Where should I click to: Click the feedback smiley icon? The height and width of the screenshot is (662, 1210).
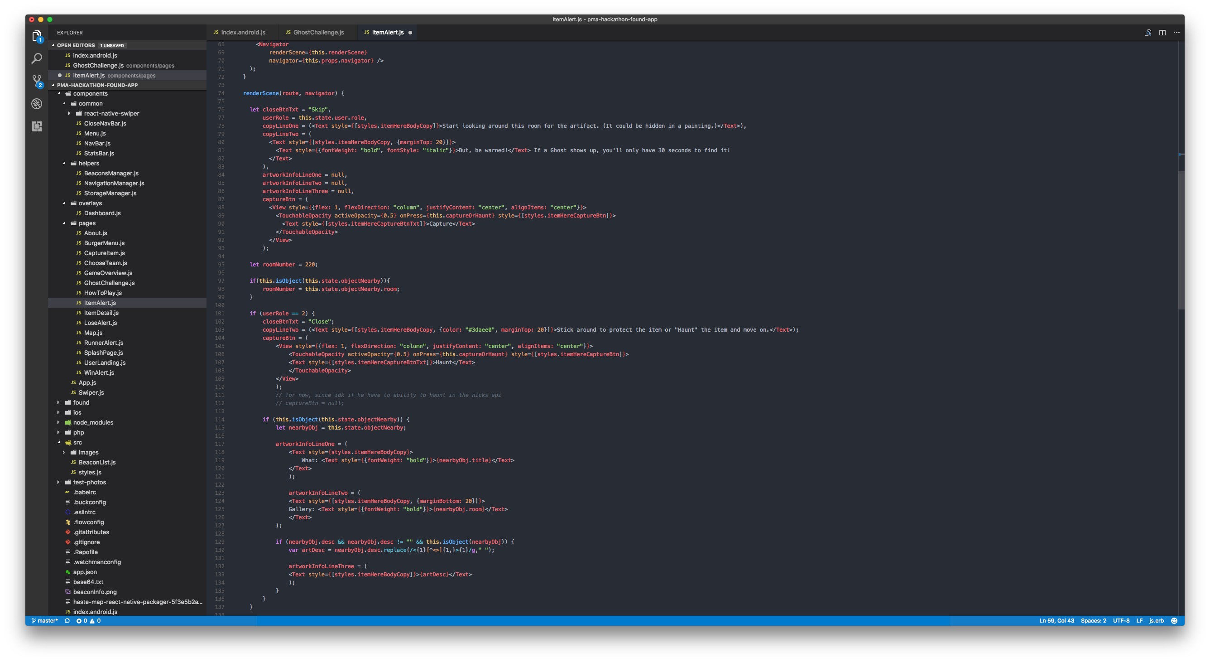1174,621
